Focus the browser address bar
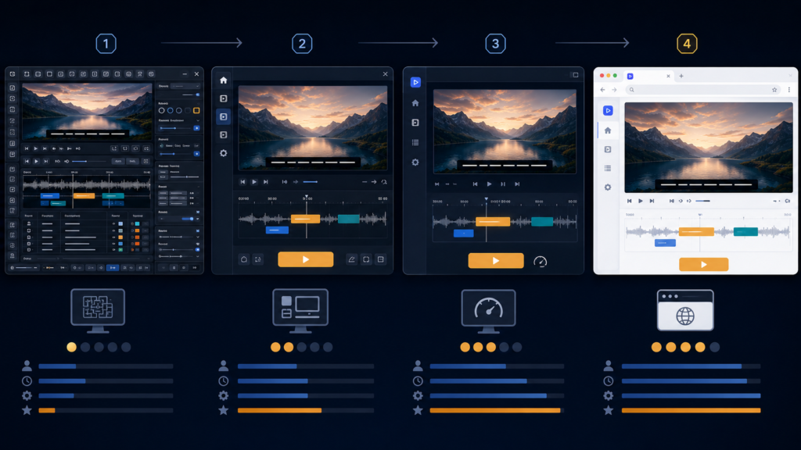 tap(703, 90)
